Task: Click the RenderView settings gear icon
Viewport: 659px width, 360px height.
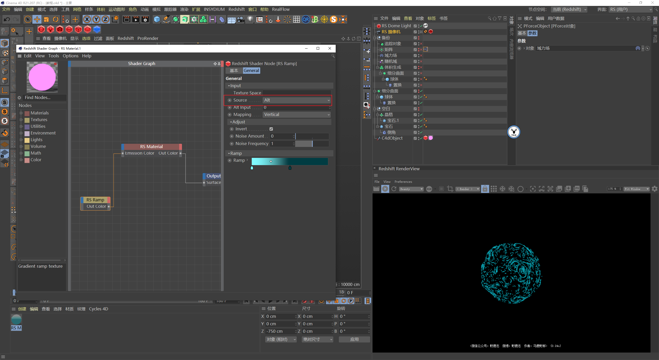Action: click(x=655, y=189)
